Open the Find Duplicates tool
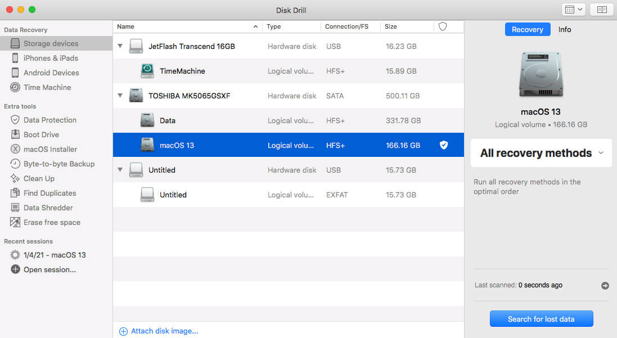This screenshot has height=338, width=617. pos(49,193)
